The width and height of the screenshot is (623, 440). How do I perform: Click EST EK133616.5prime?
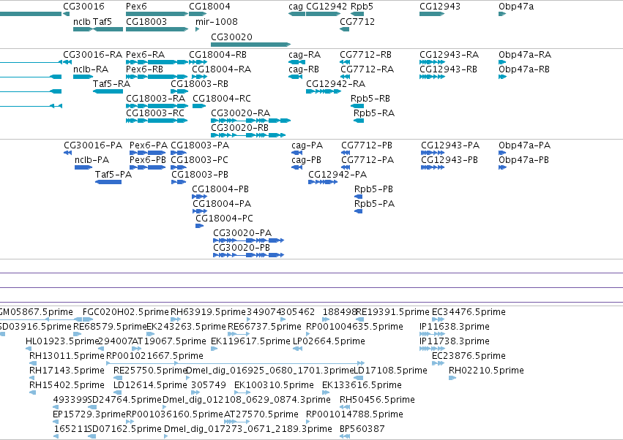tap(362, 385)
